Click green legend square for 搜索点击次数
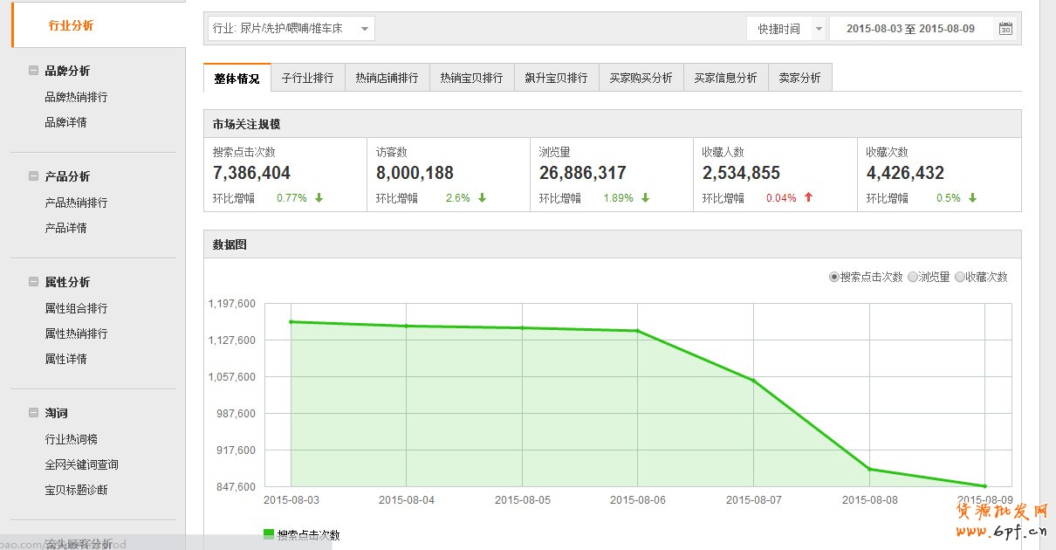 point(269,534)
